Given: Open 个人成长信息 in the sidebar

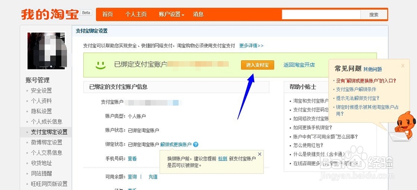Looking at the screenshot, I should [x=47, y=122].
